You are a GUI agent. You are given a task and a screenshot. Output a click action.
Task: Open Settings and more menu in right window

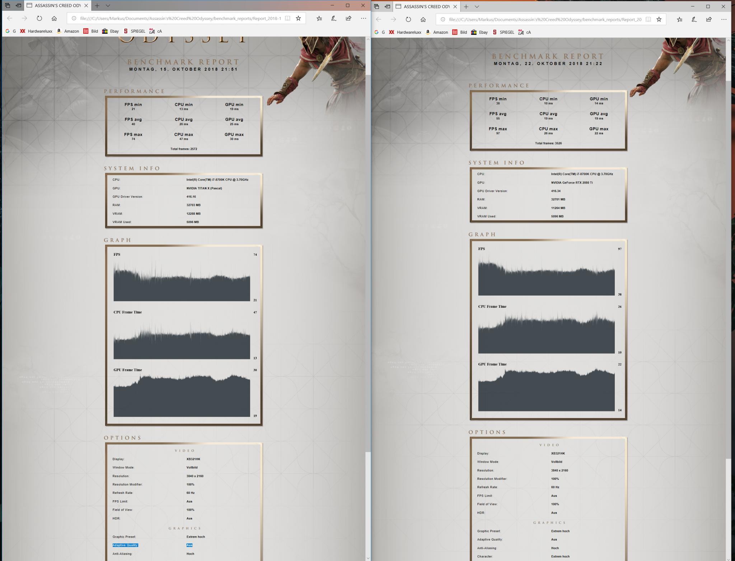pos(724,19)
